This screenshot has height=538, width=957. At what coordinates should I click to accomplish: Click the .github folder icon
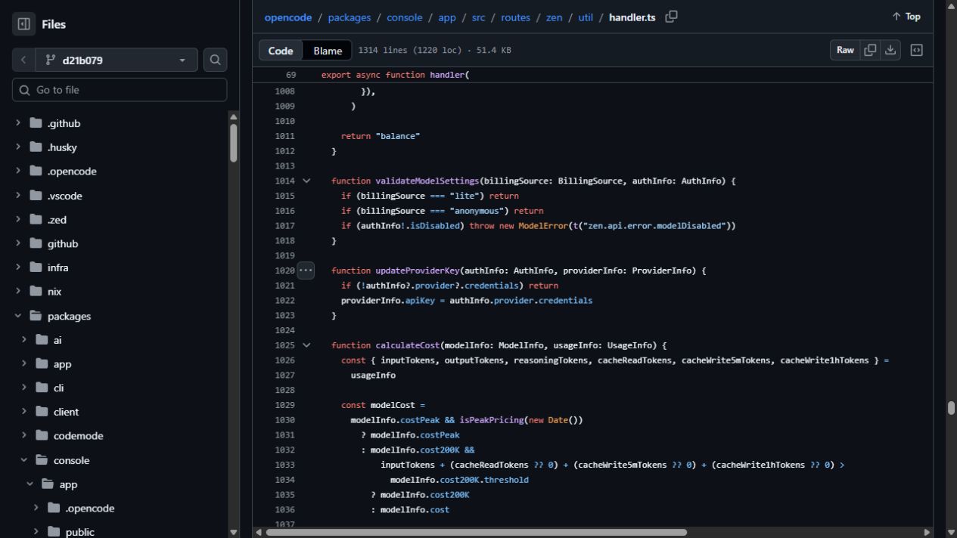click(x=36, y=123)
